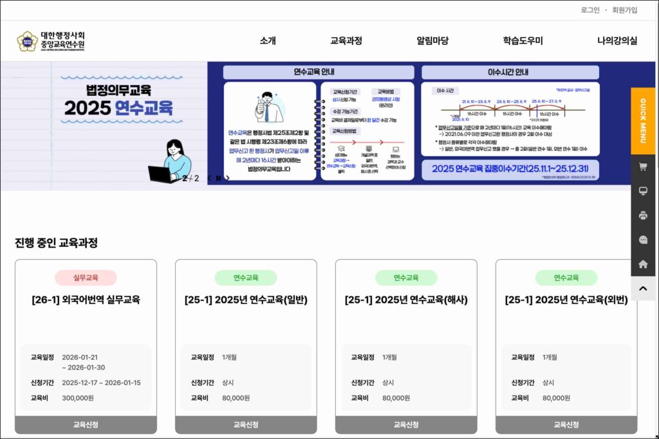Click the printer icon in quick menu
Viewport: 659px width, 439px height.
[x=642, y=216]
